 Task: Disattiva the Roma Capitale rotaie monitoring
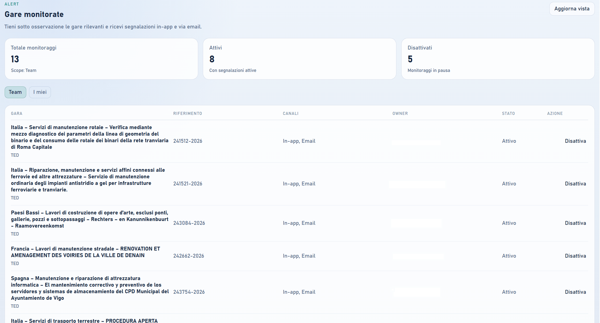click(x=575, y=141)
